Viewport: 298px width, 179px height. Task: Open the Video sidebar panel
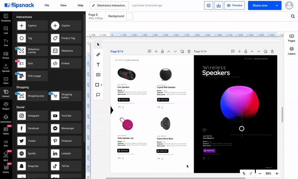click(x=6, y=80)
